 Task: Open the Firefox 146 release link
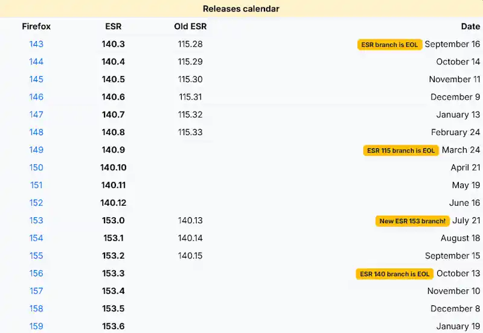click(x=36, y=97)
